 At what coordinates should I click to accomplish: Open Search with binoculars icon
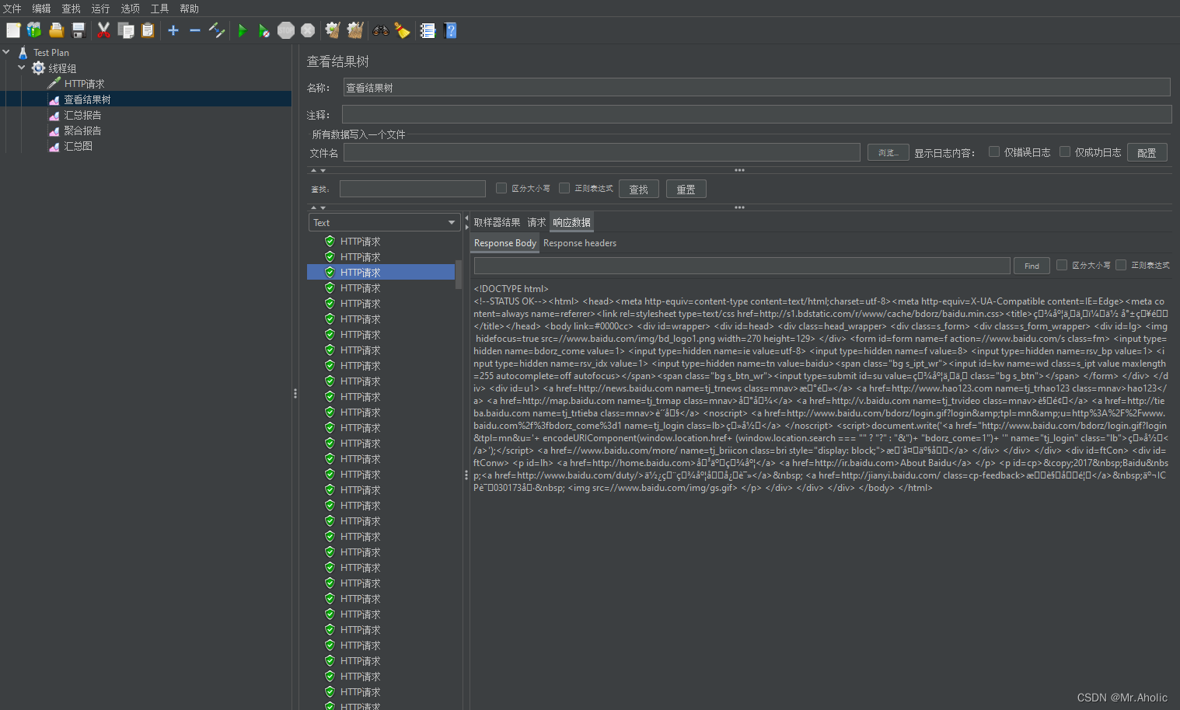(x=381, y=30)
